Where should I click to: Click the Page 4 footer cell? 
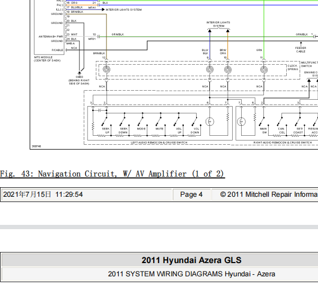point(191,195)
